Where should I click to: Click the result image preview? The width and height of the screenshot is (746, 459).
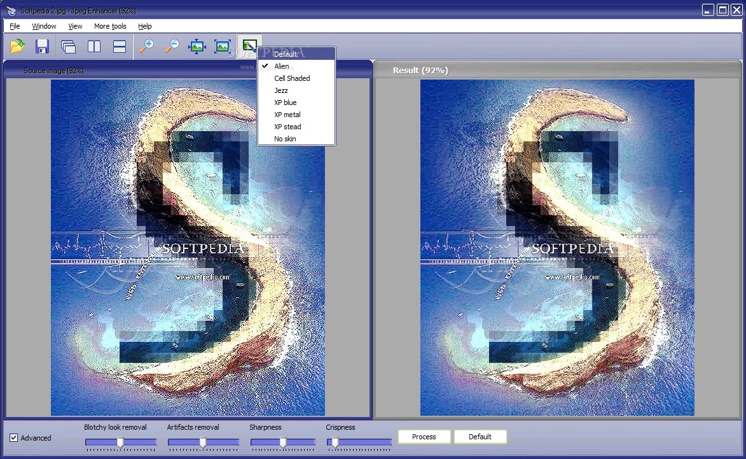click(x=557, y=248)
